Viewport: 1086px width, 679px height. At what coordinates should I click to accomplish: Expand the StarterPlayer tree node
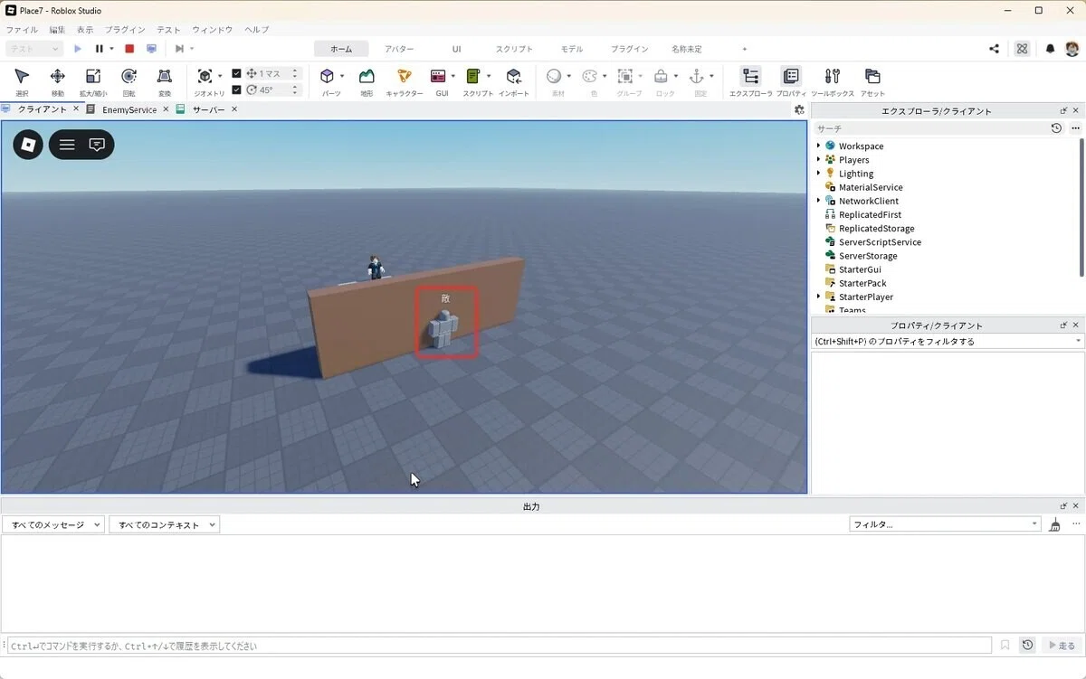[819, 297]
